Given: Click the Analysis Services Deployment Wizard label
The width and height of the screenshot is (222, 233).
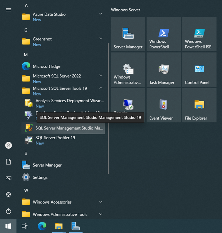Looking at the screenshot, I should [x=69, y=101].
